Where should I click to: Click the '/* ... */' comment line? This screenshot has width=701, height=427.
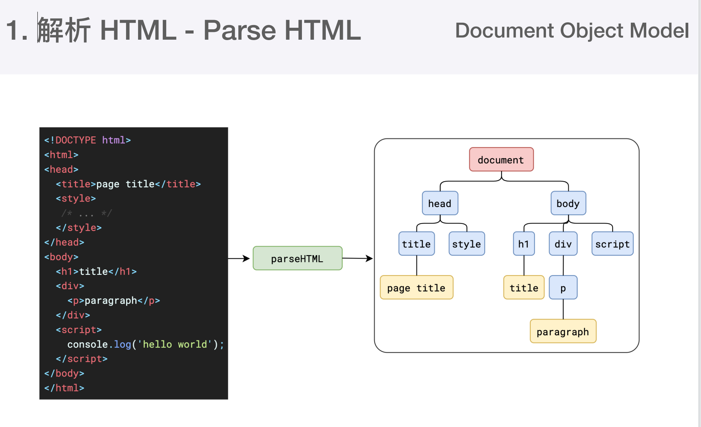point(87,213)
